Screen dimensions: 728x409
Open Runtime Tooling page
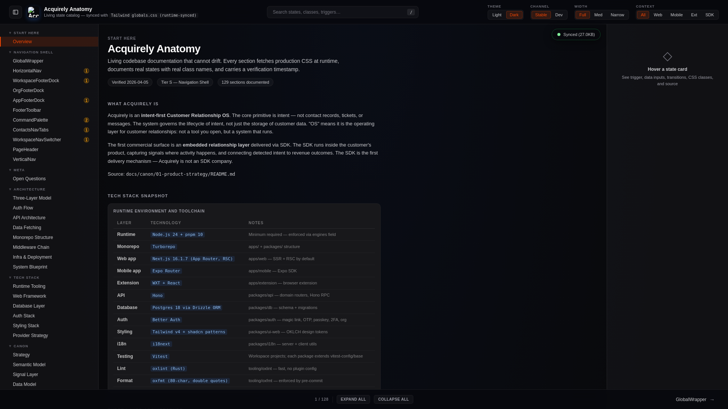pyautogui.click(x=49, y=286)
